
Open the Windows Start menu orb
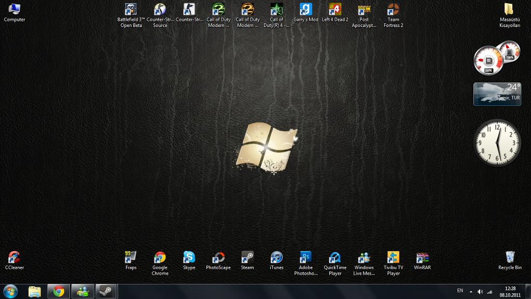click(x=10, y=291)
